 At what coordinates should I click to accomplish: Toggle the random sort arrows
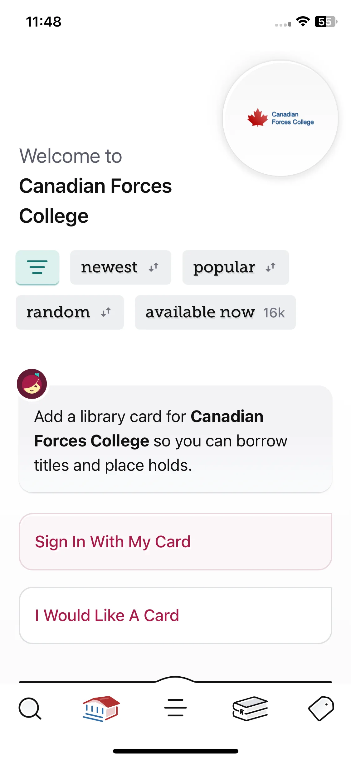[x=106, y=312]
